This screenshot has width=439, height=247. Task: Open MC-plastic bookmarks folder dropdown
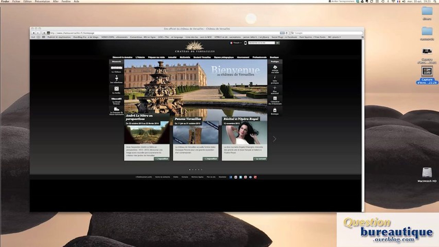point(334,37)
